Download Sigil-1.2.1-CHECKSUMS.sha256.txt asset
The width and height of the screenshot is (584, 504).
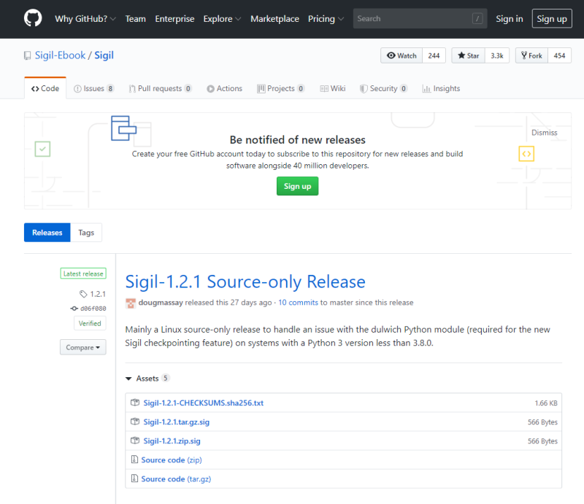click(204, 403)
